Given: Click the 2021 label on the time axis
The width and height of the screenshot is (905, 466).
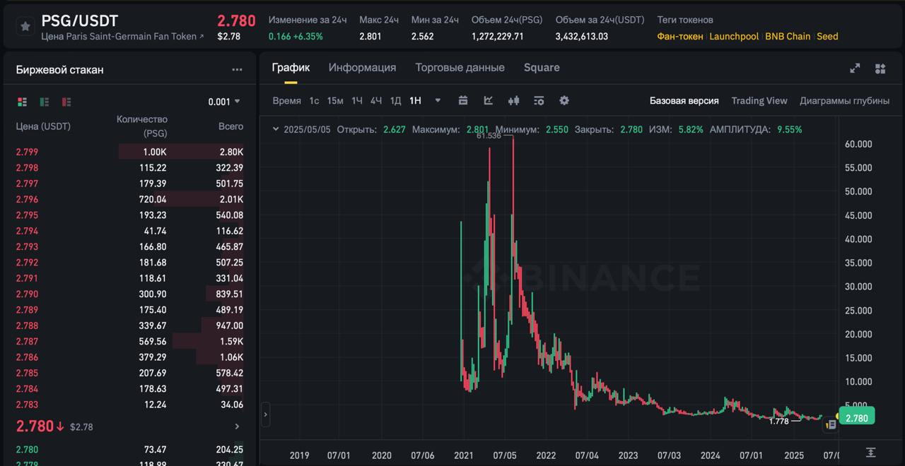Looking at the screenshot, I should point(464,455).
